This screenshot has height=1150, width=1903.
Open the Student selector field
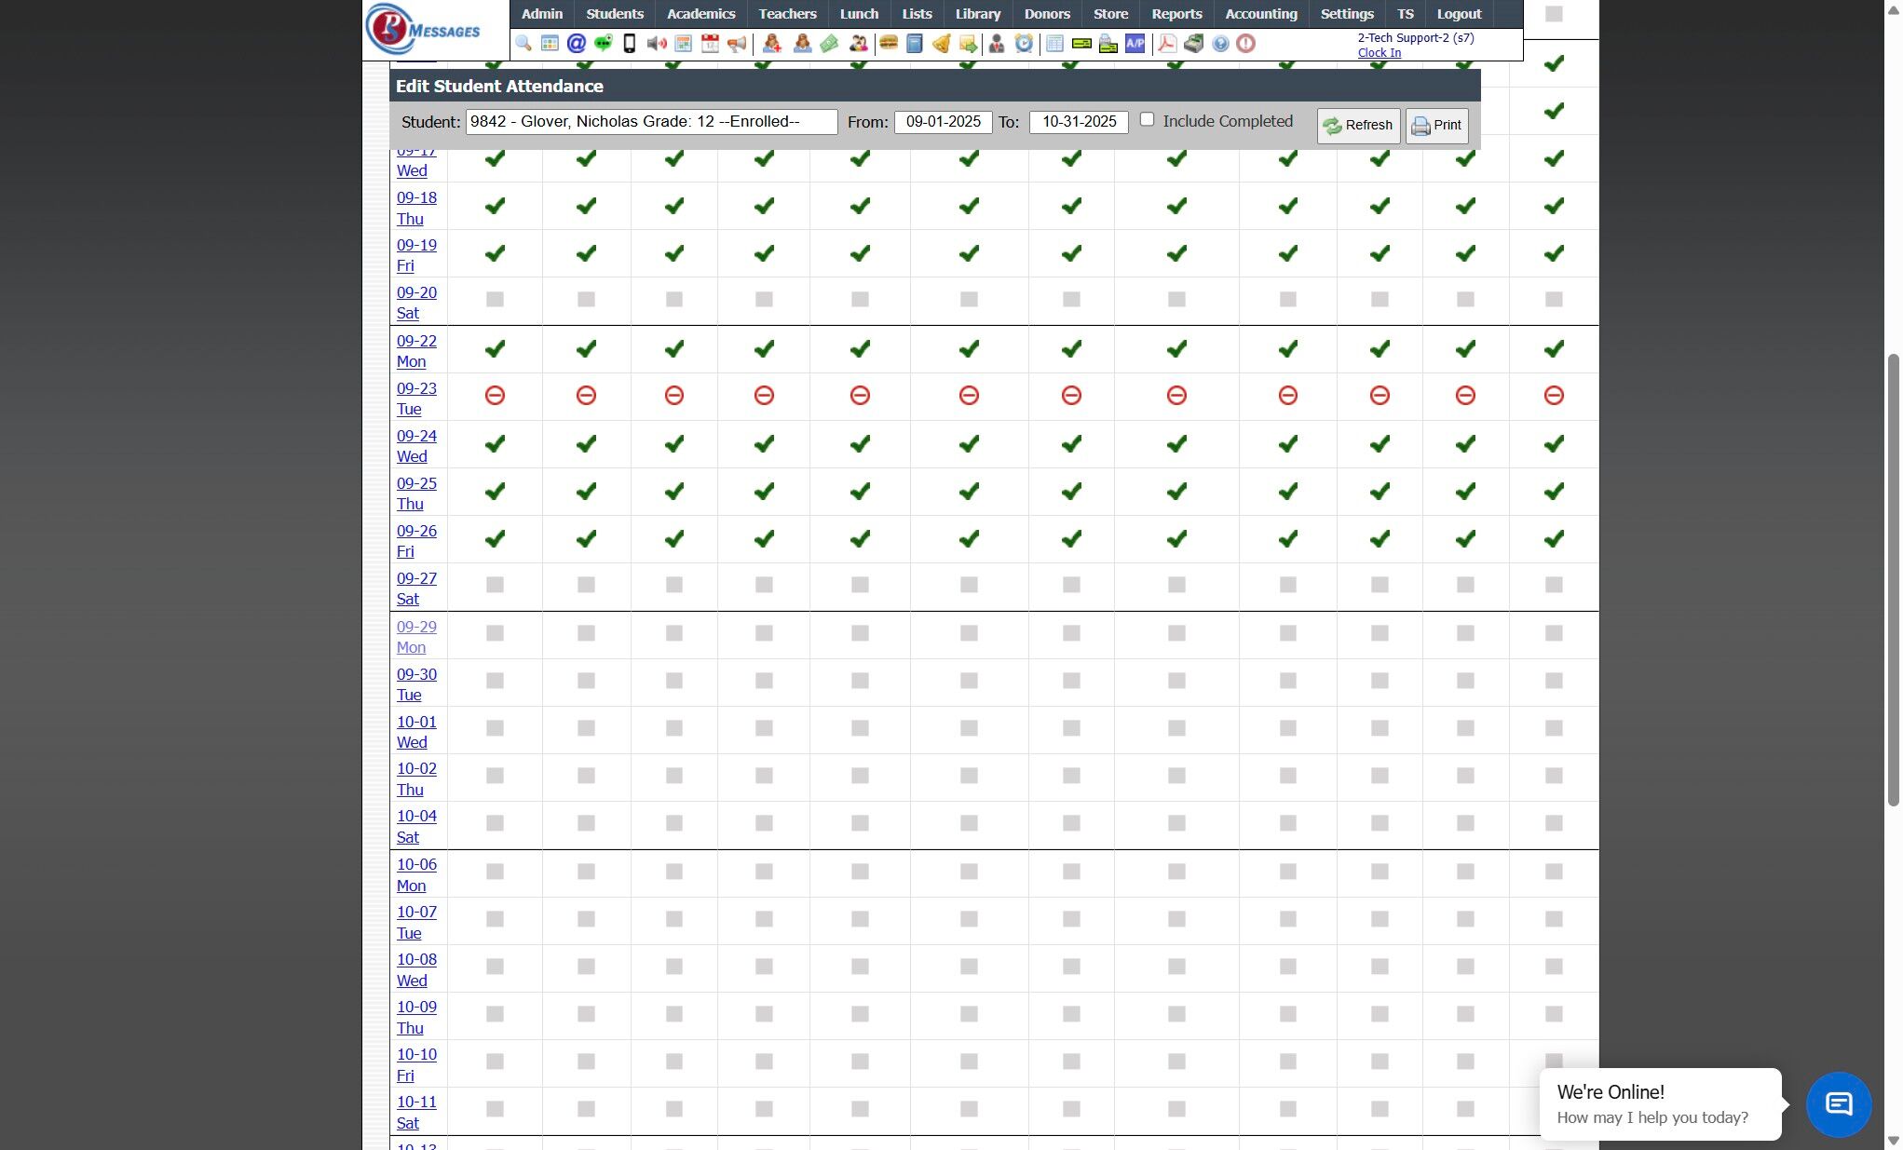point(651,122)
